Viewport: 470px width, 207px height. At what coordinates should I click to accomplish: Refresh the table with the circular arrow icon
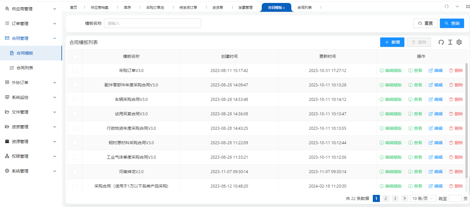click(x=441, y=42)
